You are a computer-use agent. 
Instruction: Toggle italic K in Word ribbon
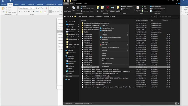[22, 11]
